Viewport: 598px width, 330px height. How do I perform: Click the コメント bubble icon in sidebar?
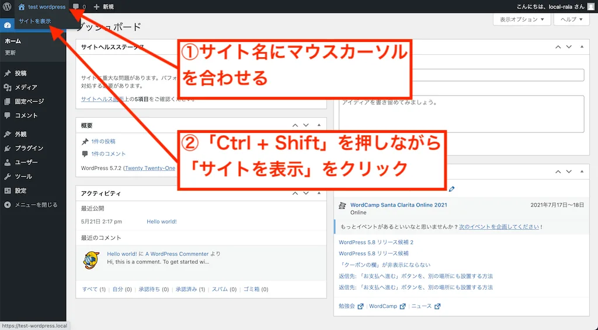pyautogui.click(x=7, y=115)
